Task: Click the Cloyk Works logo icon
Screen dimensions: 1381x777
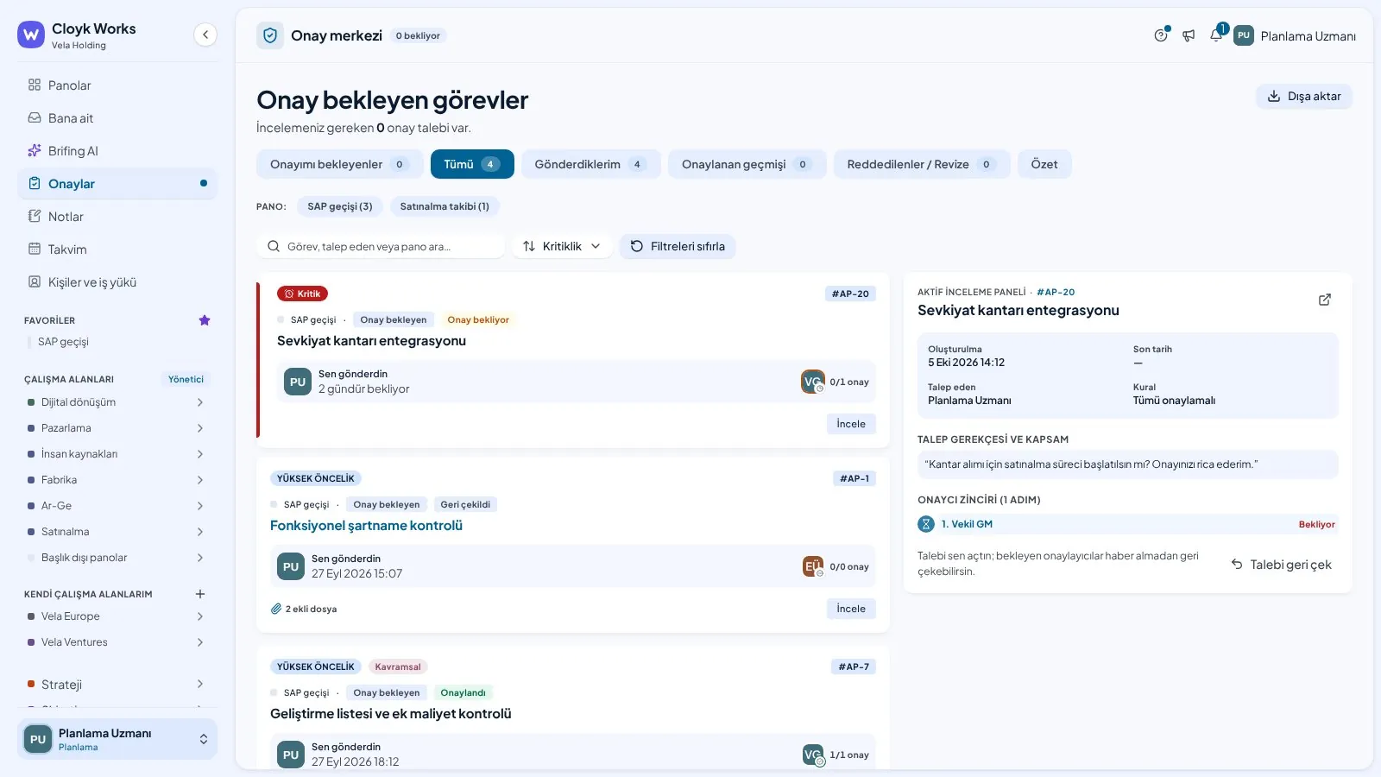Action: pyautogui.click(x=31, y=35)
